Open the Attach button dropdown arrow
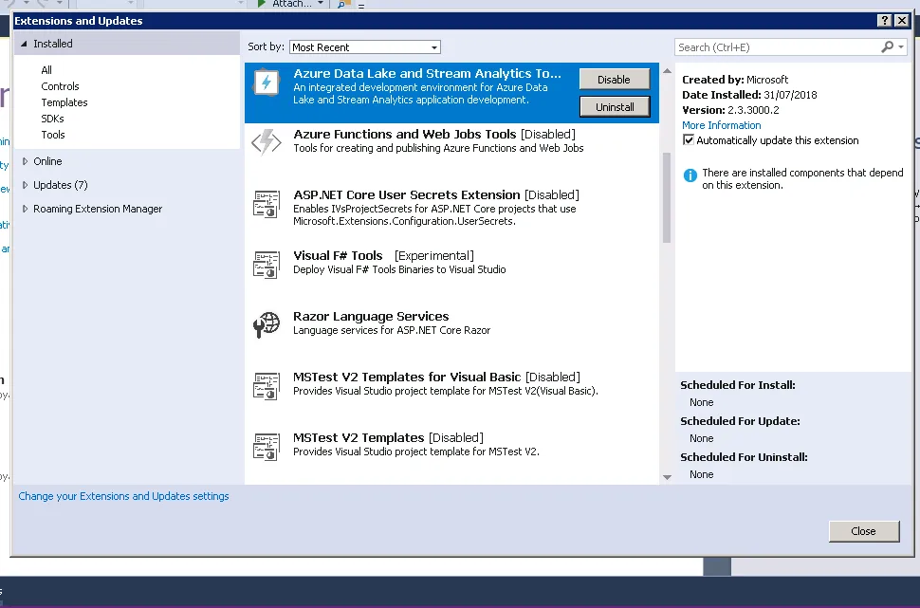 click(x=321, y=4)
